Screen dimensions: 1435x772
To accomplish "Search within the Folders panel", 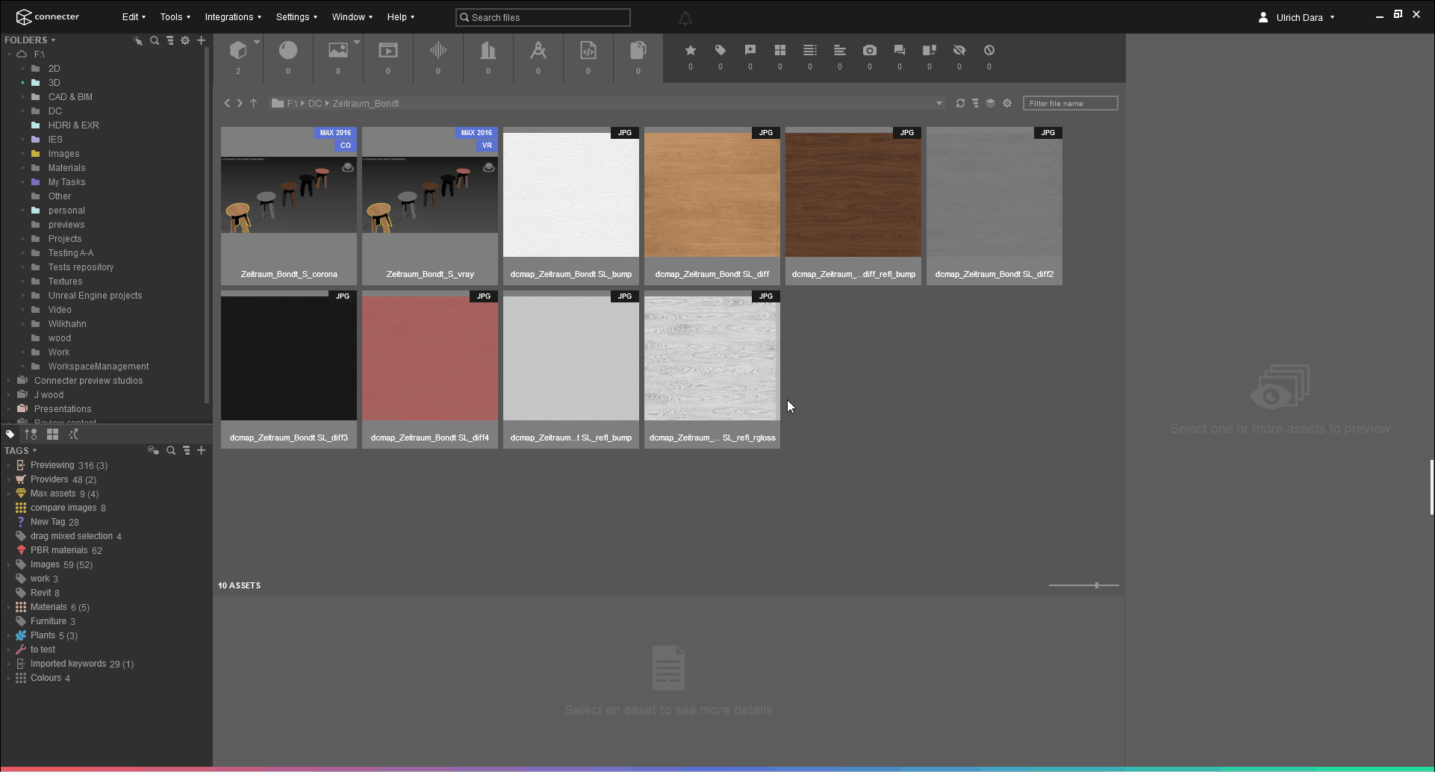I will [x=155, y=40].
